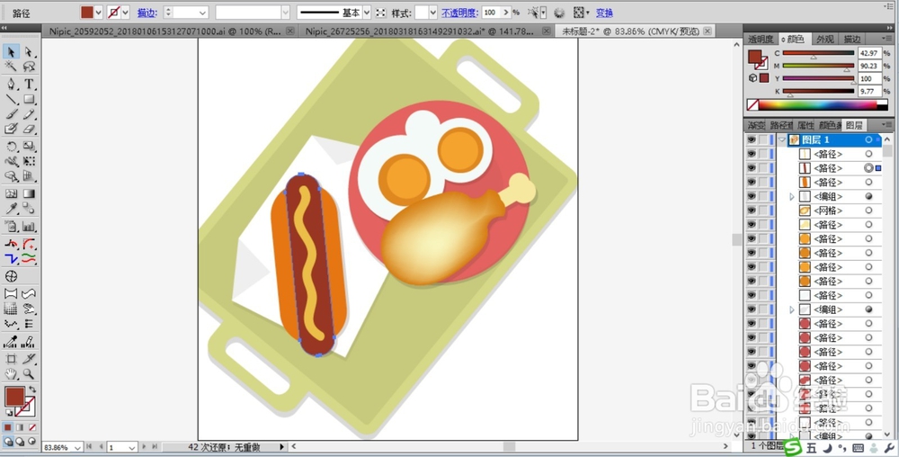This screenshot has height=457, width=899.
Task: Click Sogou IME icon in taskbar
Action: [793, 448]
